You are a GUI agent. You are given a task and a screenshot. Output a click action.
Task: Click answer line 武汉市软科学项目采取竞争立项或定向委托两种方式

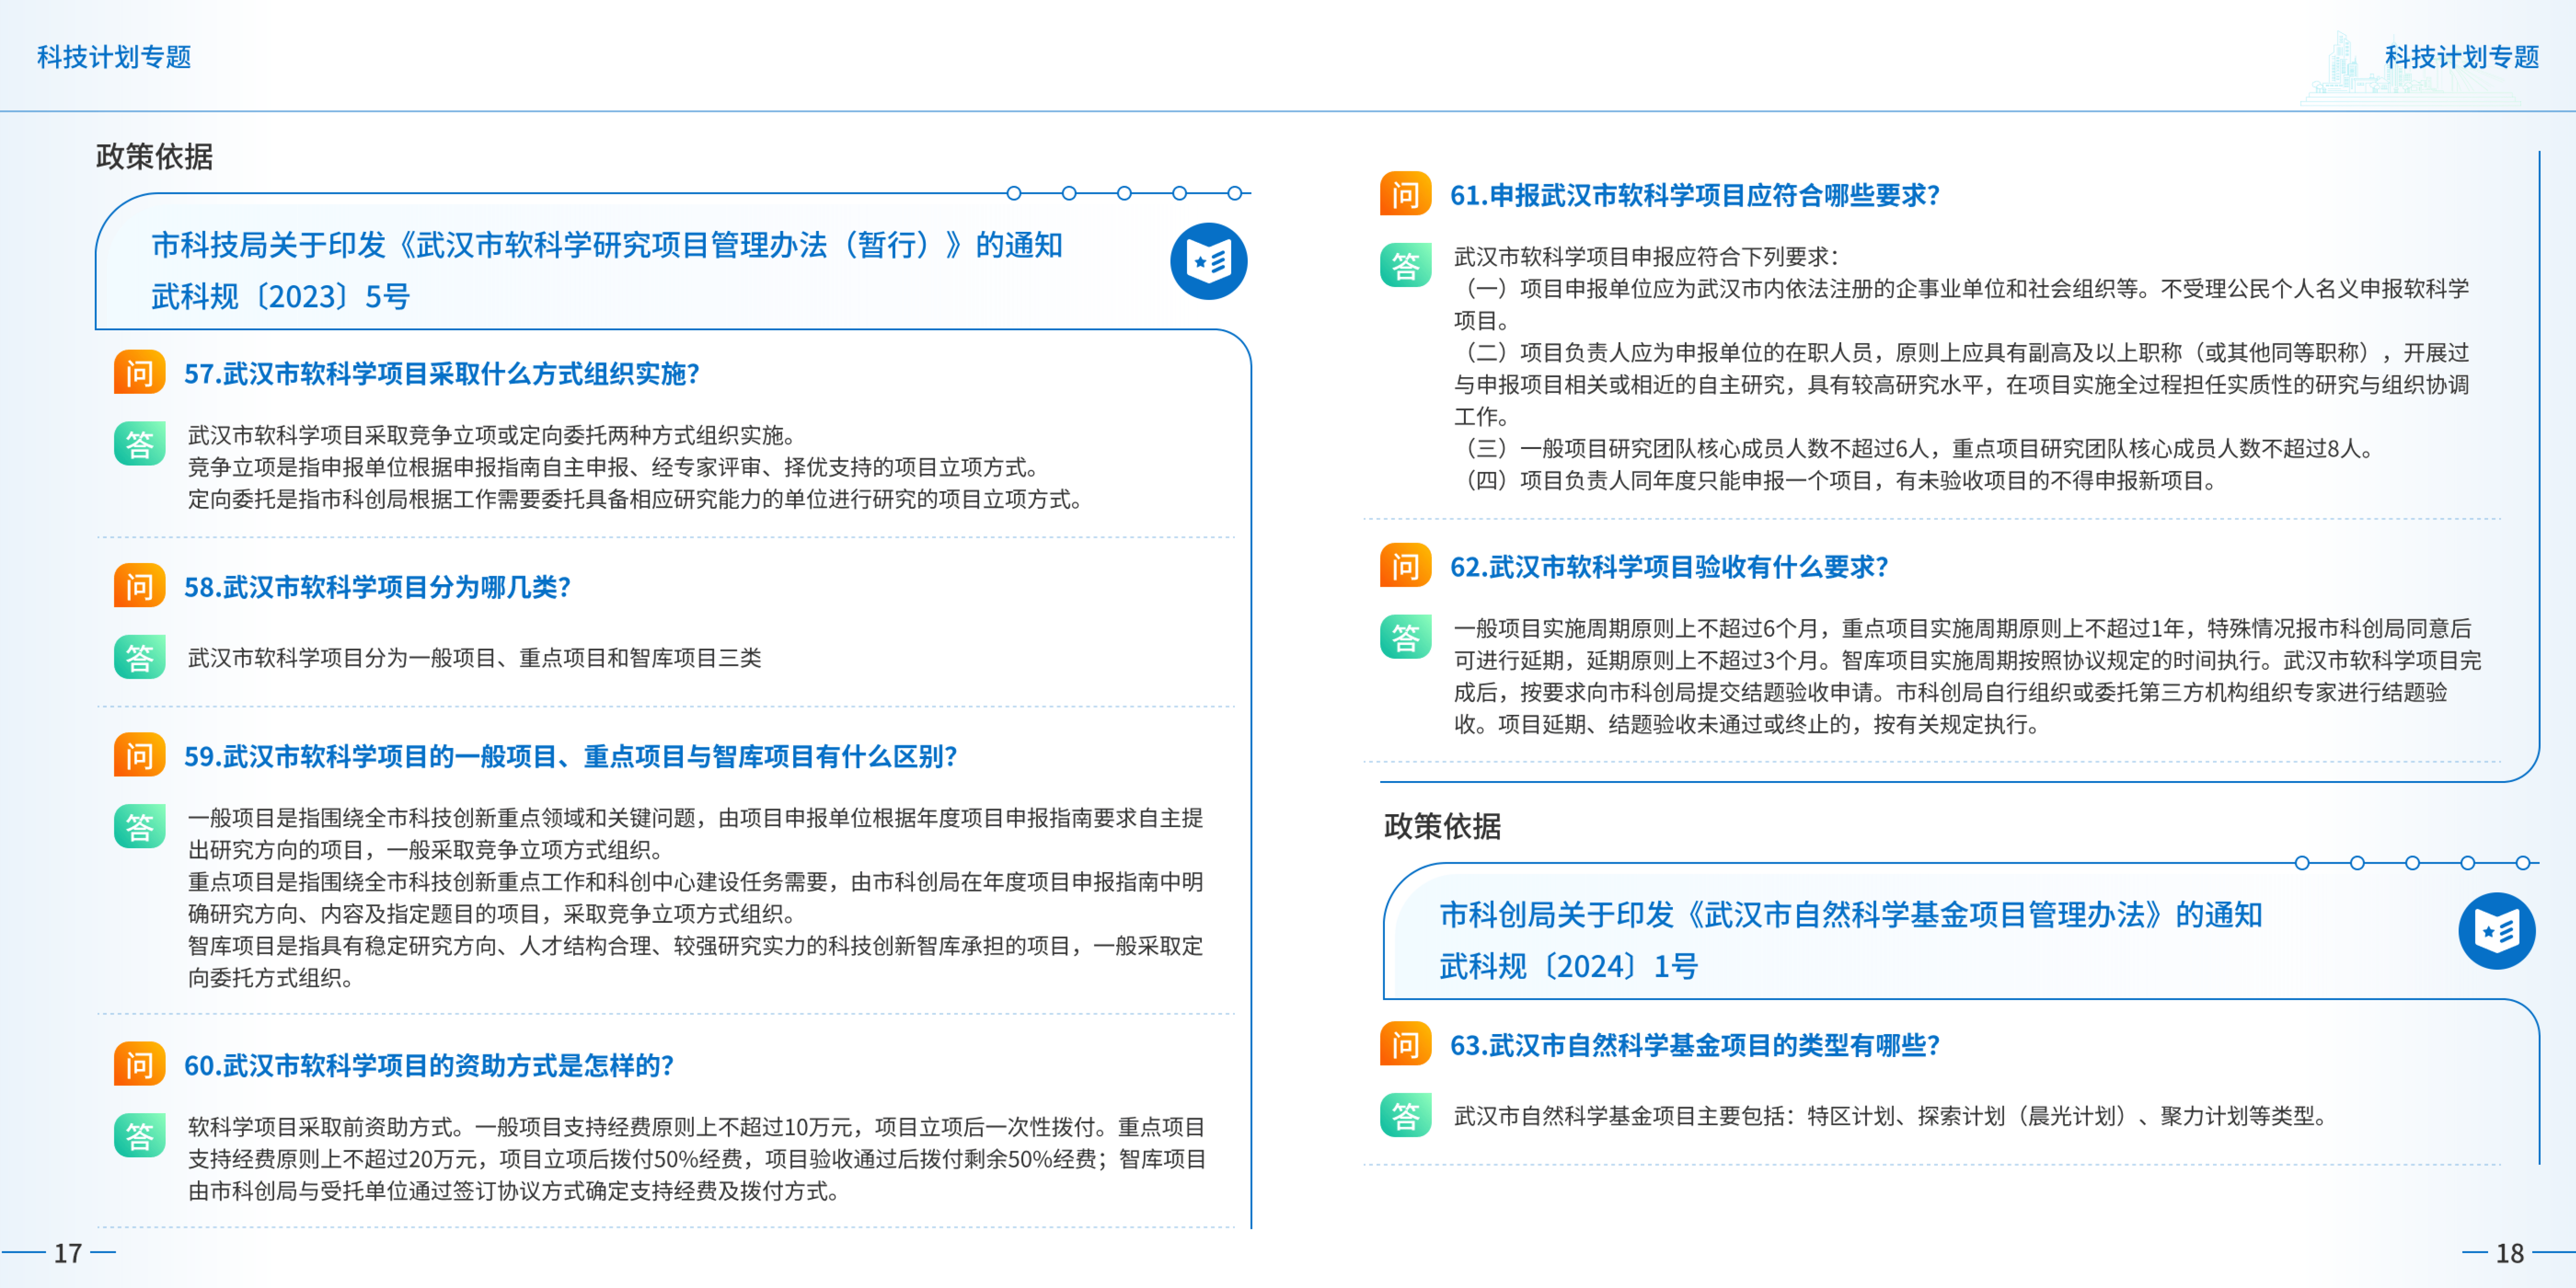pyautogui.click(x=493, y=435)
